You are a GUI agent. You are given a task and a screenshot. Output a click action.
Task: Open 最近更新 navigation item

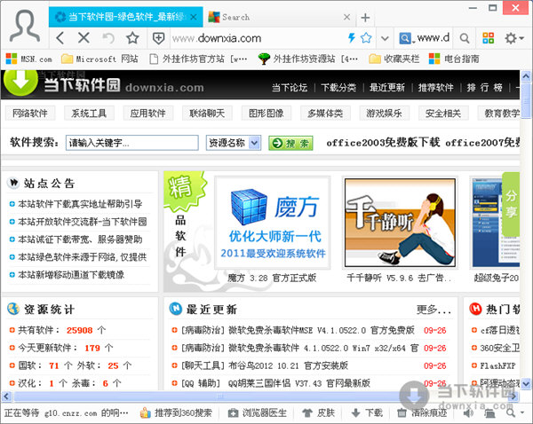pyautogui.click(x=387, y=88)
